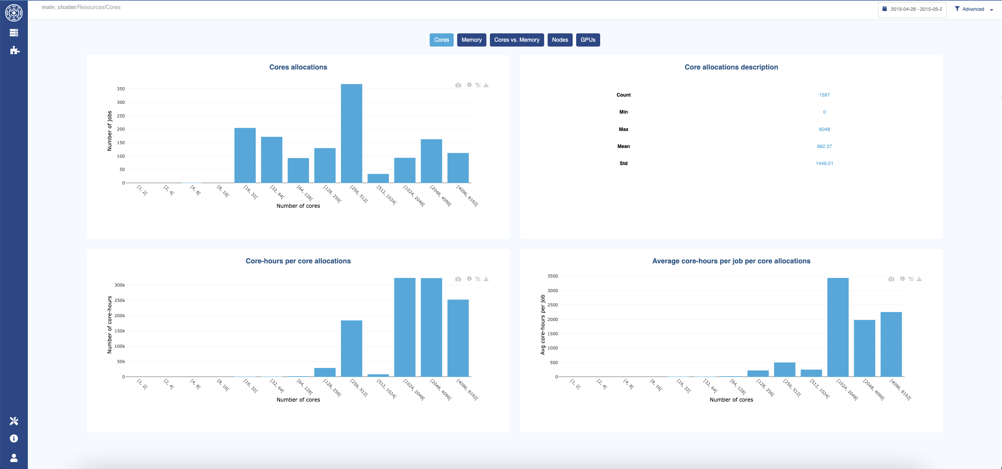Capture snapshot of Cores allocations chart
Image resolution: width=1002 pixels, height=469 pixels.
point(458,85)
